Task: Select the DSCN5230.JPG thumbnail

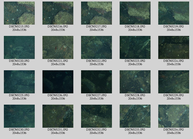Action: [x=19, y=116]
